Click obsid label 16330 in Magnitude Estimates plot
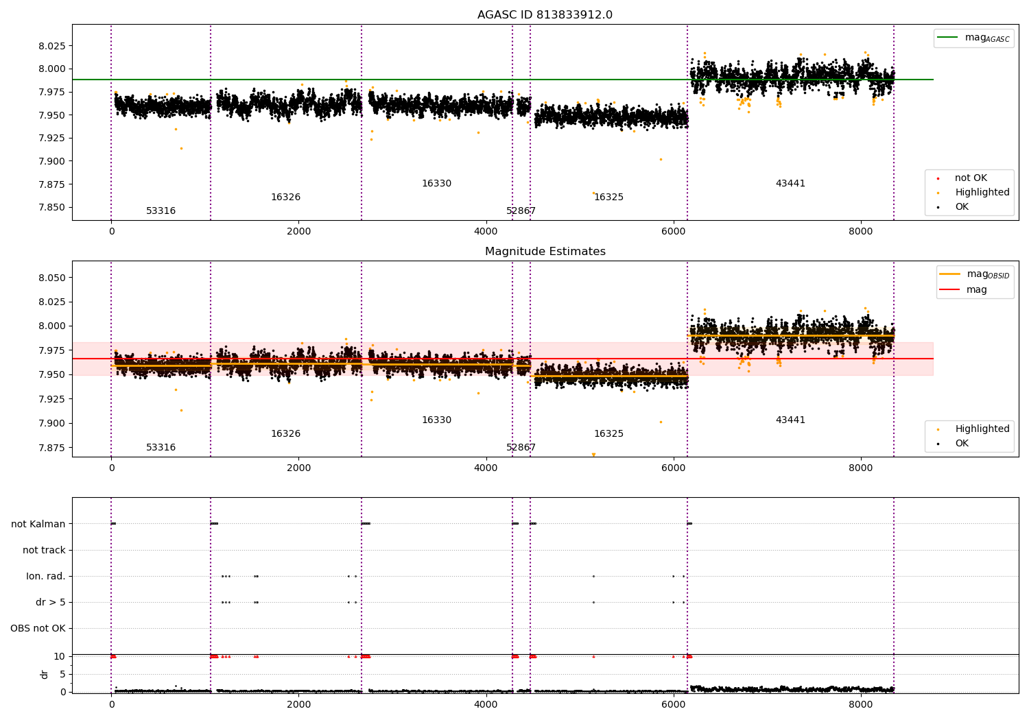 [436, 420]
